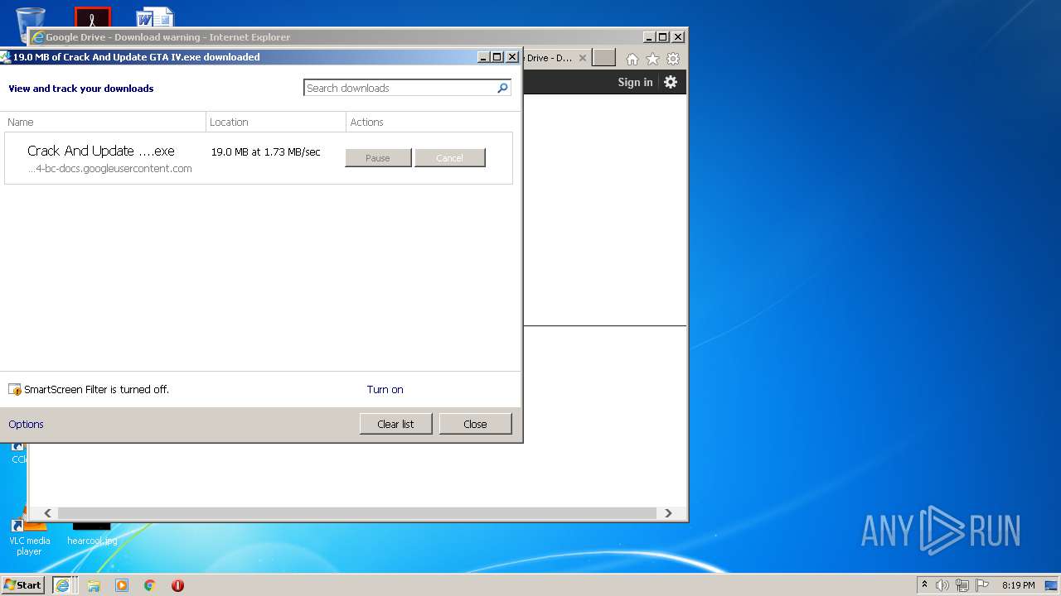Switch to the Drive browser tab
The height and width of the screenshot is (596, 1061).
(549, 58)
